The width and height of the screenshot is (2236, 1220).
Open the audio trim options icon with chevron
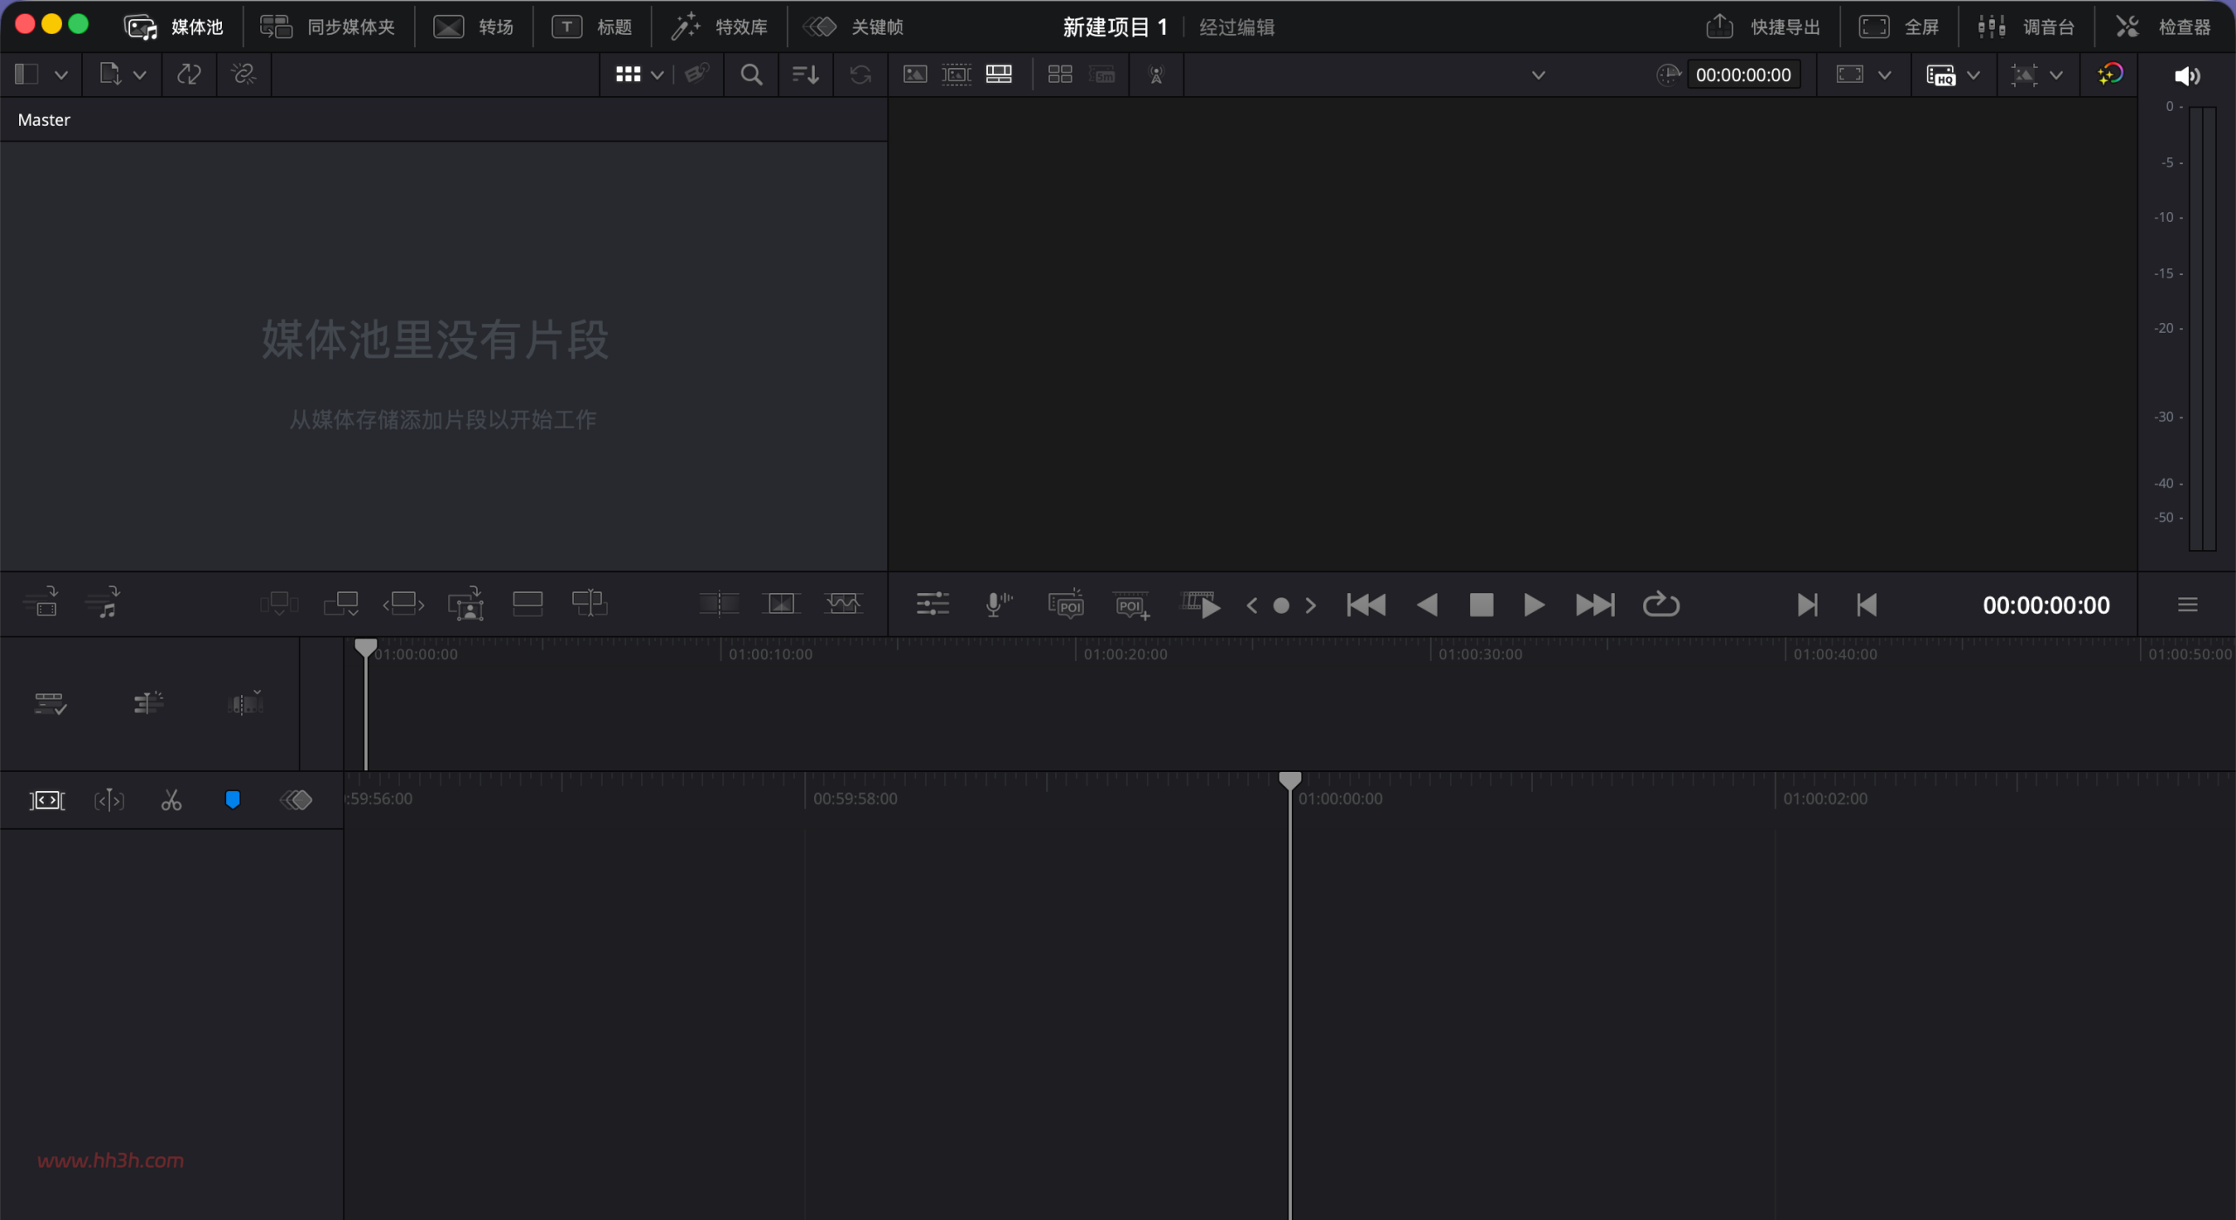click(x=245, y=702)
